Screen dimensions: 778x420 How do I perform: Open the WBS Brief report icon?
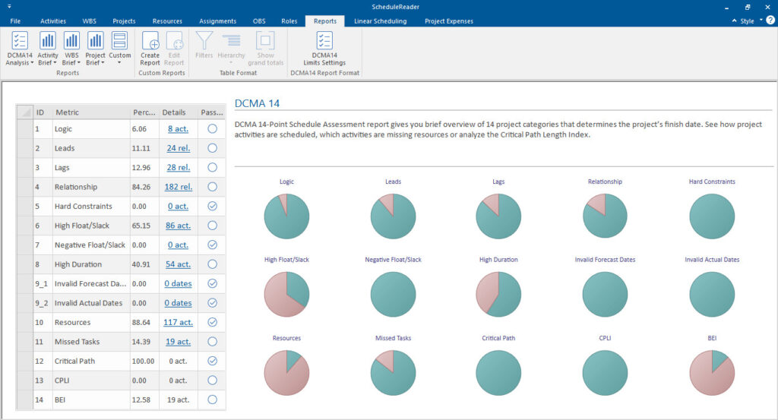71,41
